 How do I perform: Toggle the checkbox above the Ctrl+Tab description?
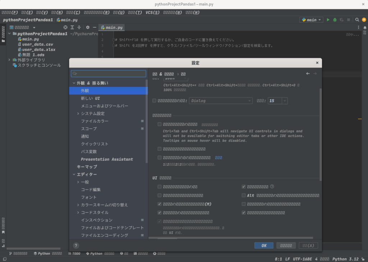coord(160,124)
